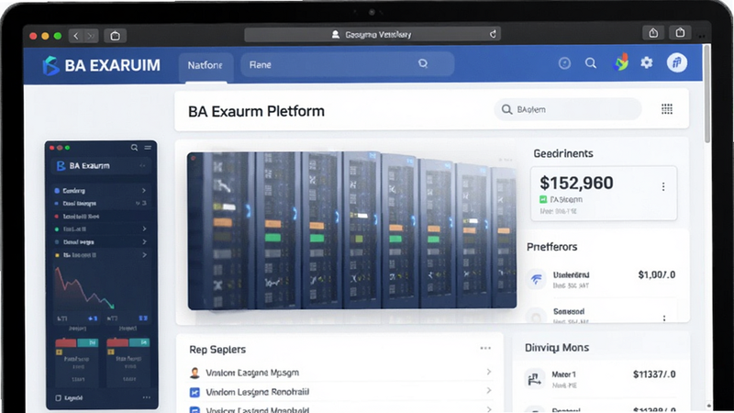This screenshot has height=413, width=734.
Task: Open the settings gear in header
Action: point(647,62)
